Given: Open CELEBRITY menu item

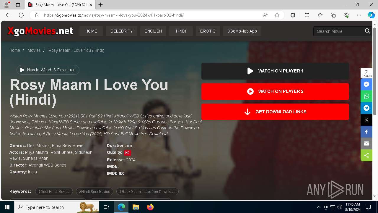Looking at the screenshot, I should pyautogui.click(x=122, y=31).
